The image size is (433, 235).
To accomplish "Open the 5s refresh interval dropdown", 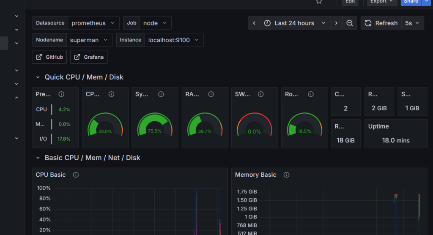I will tap(413, 23).
